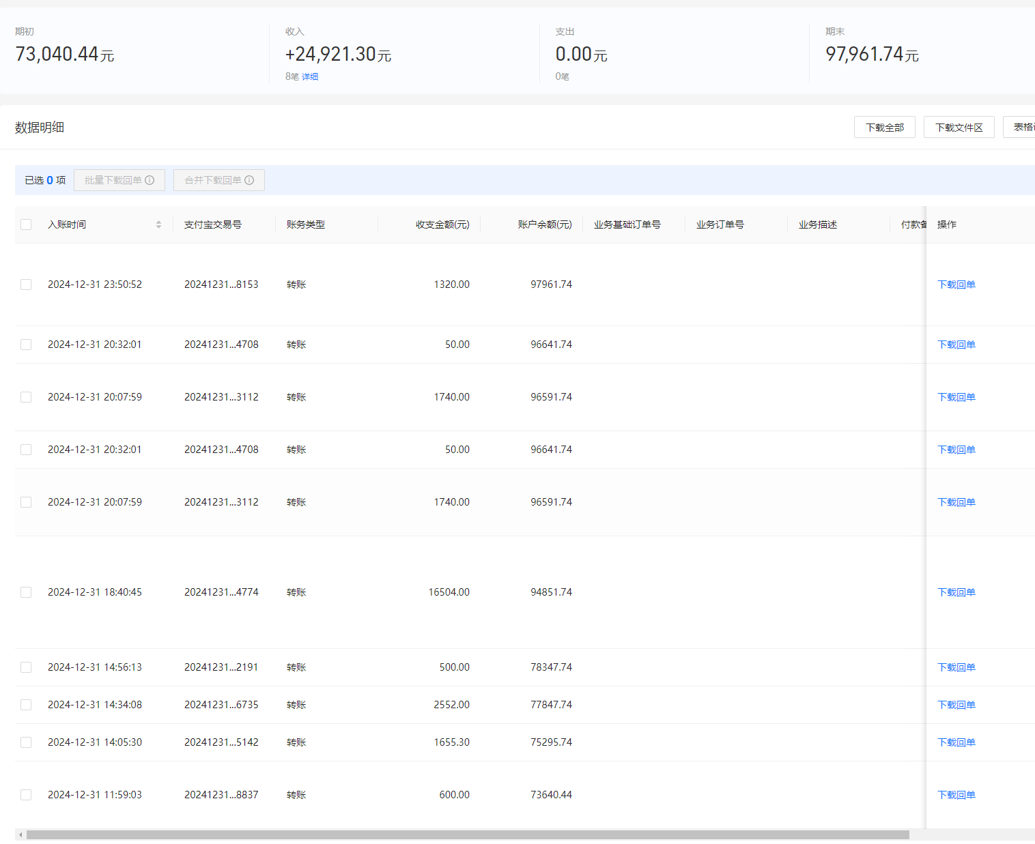Download receipt for the 500.00 transfer
This screenshot has height=844, width=1035.
coord(956,667)
